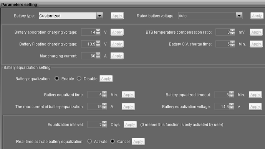Image resolution: width=265 pixels, height=149 pixels.
Task: Apply Equalization interval setting
Action: (x=130, y=124)
